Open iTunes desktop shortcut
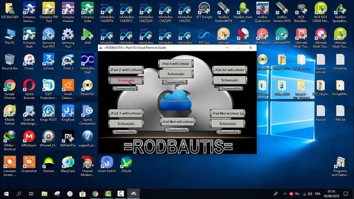Screen dimensions: 354x199 tap(29, 62)
